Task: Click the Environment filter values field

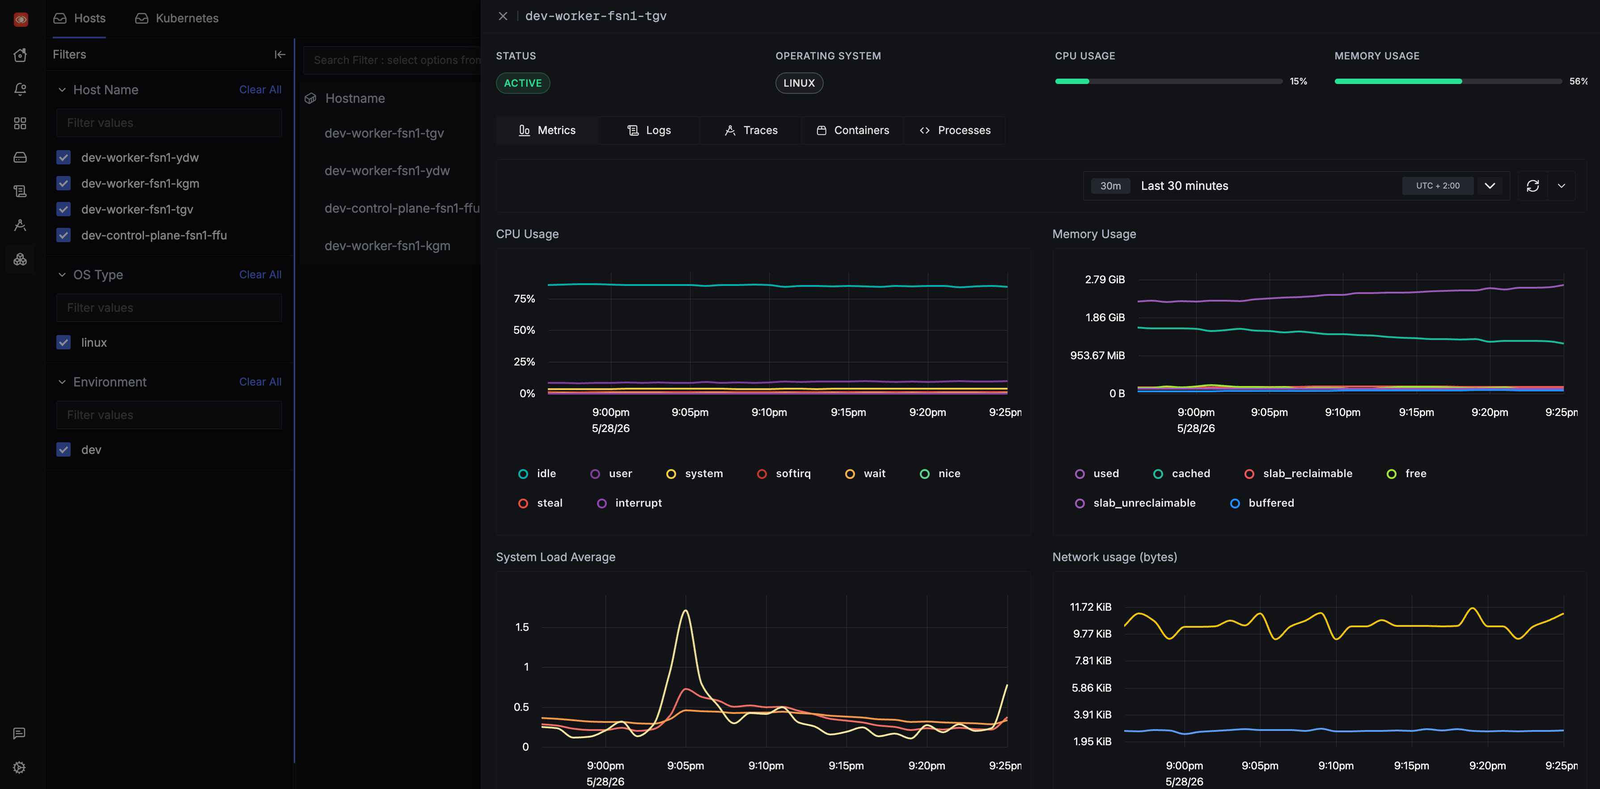Action: pos(169,415)
